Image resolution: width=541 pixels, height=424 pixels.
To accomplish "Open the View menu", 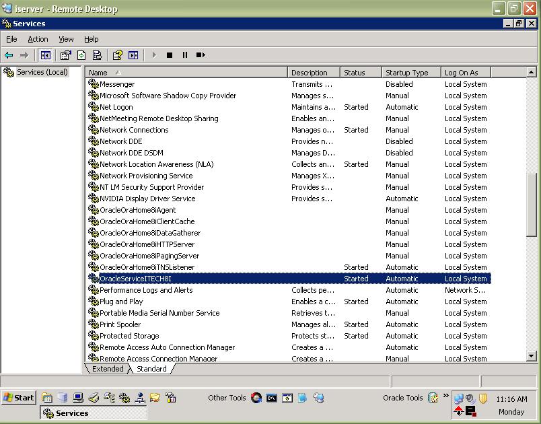I will (66, 39).
